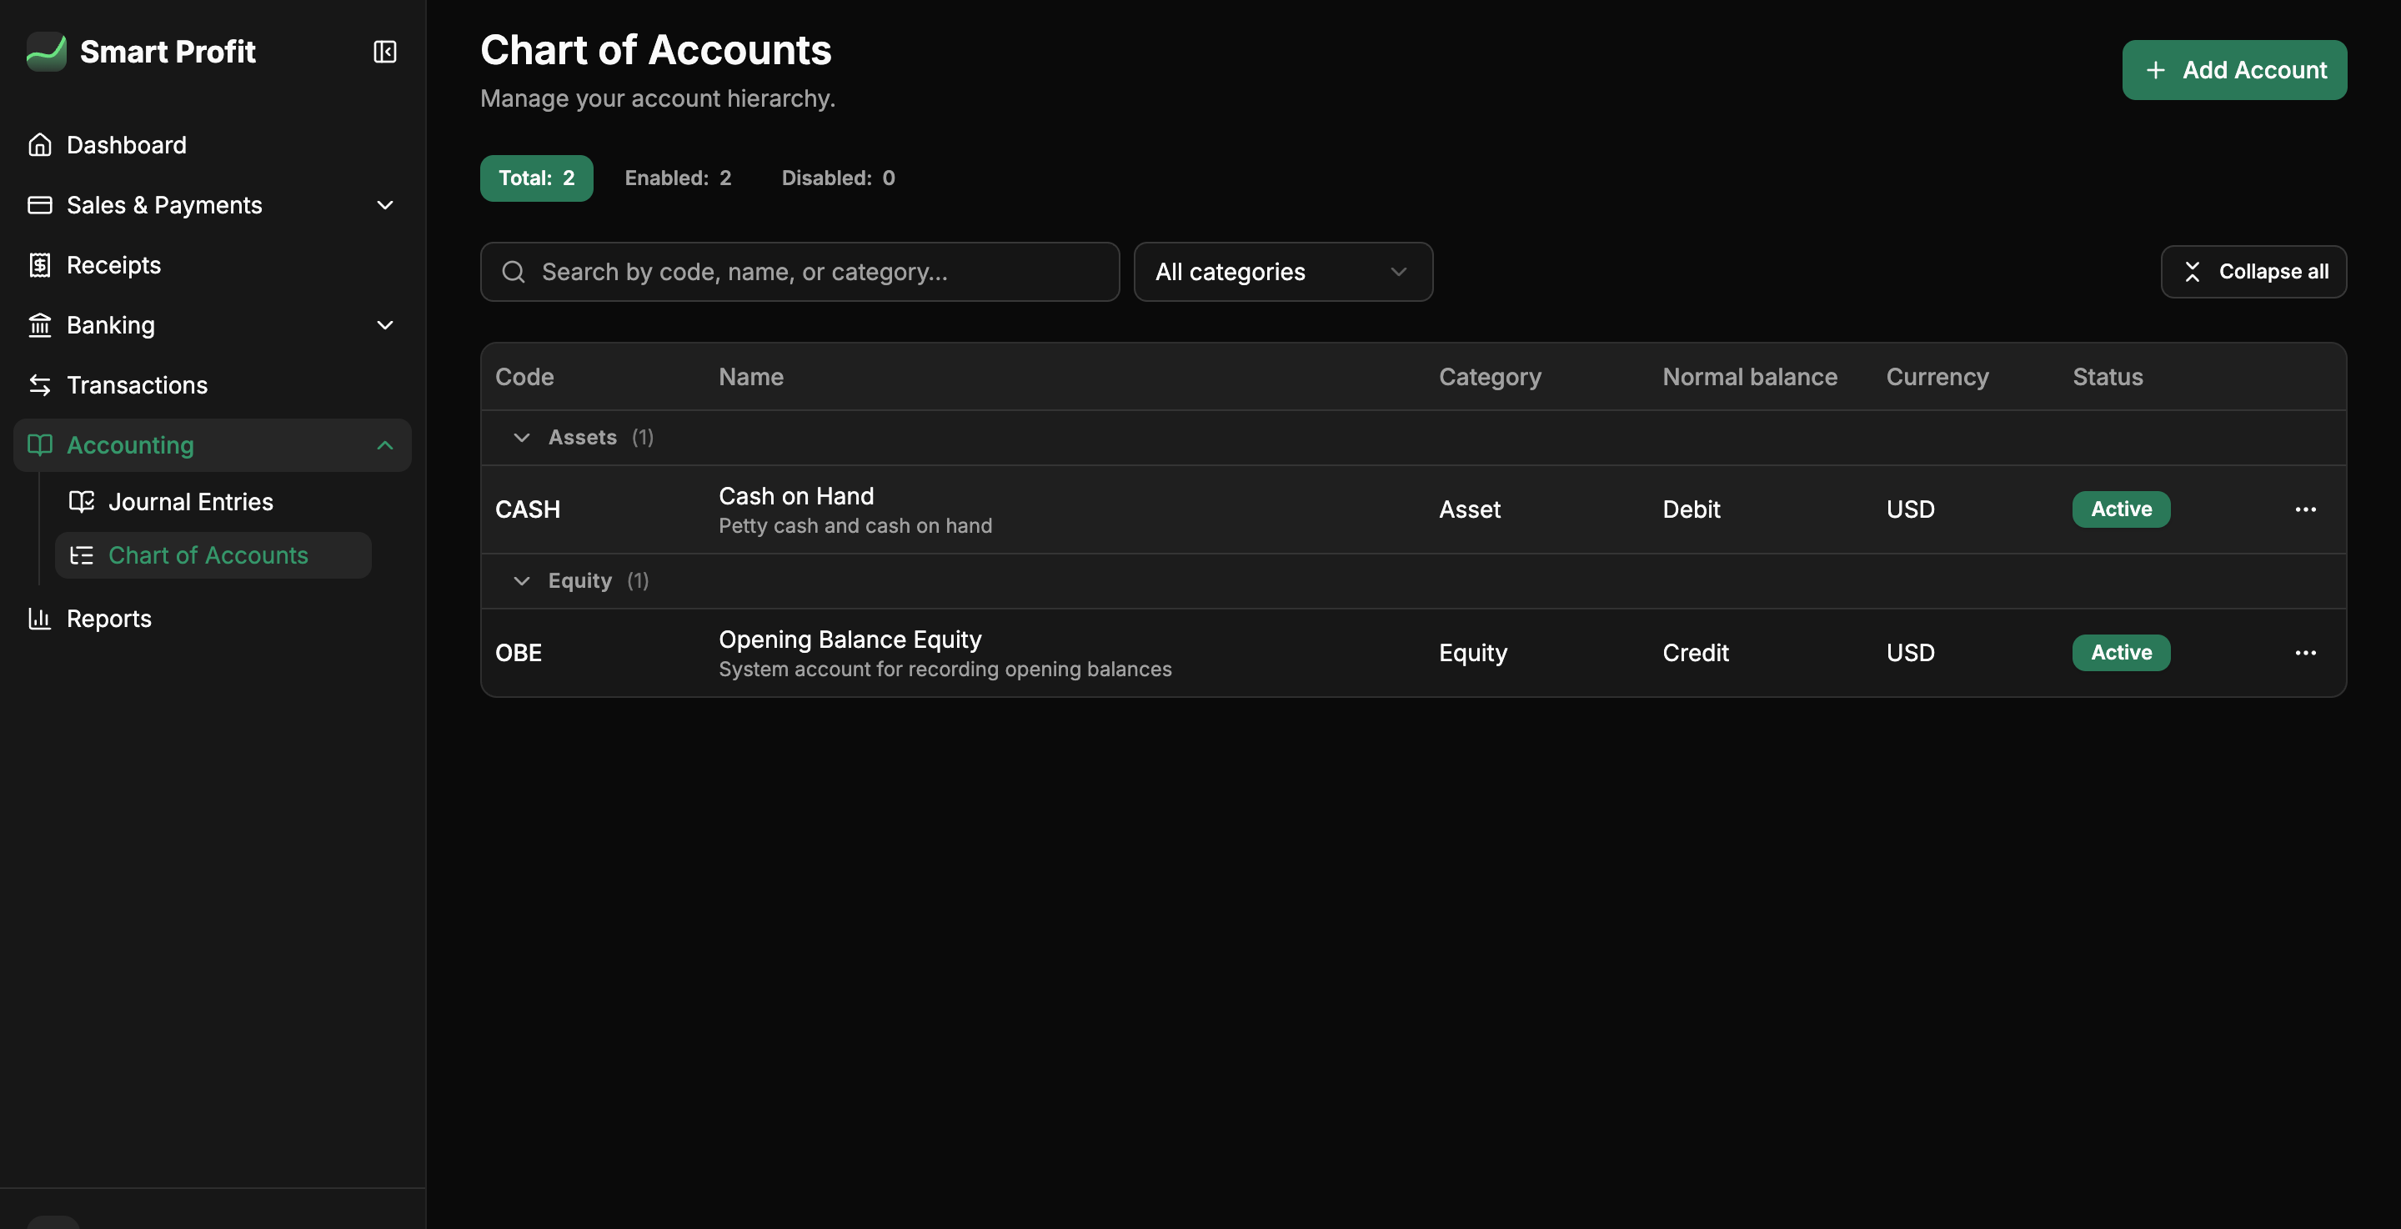The image size is (2401, 1229).
Task: Expand the Banking submenu chevron
Action: (x=385, y=325)
